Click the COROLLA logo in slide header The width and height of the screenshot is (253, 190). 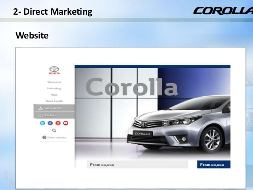tap(223, 11)
